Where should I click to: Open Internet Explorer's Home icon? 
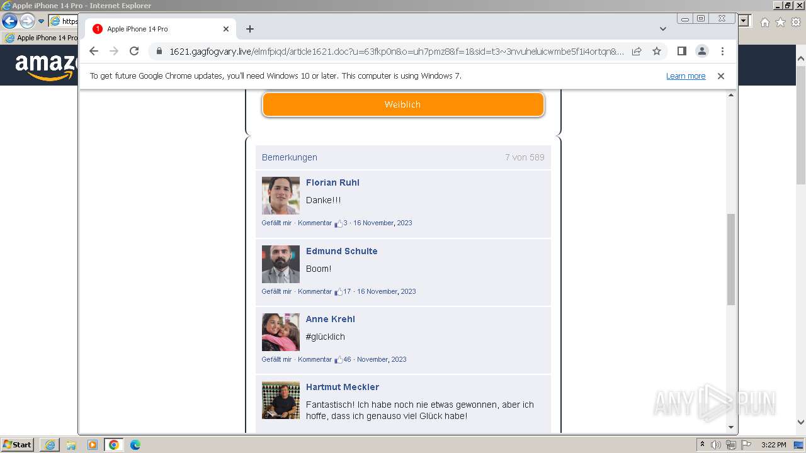point(765,22)
